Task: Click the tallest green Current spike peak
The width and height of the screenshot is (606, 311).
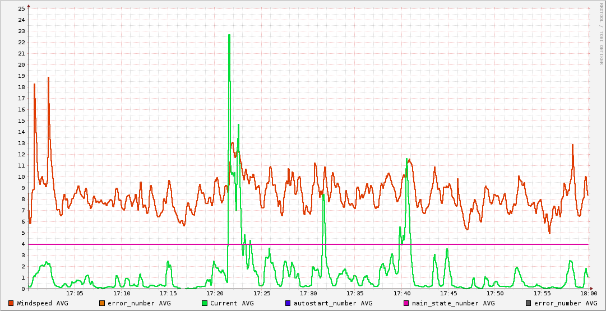Action: 229,35
